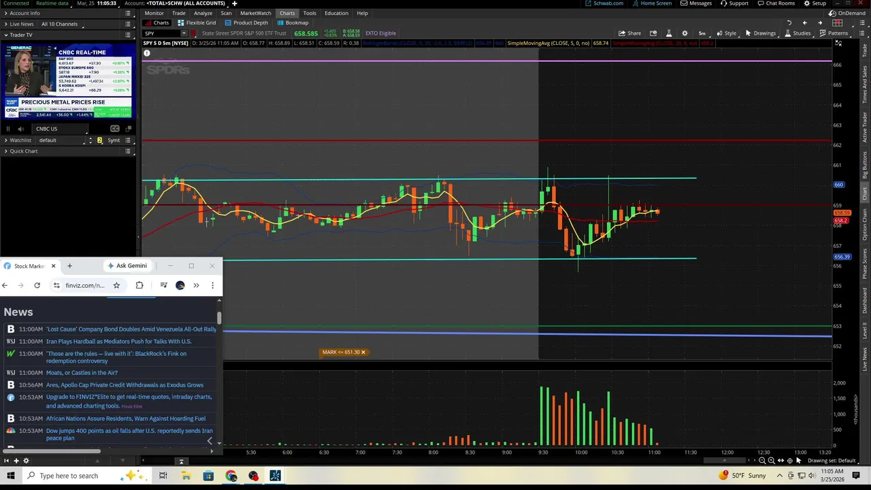Switch to the Monitor tab
This screenshot has width=871, height=490.
point(154,13)
